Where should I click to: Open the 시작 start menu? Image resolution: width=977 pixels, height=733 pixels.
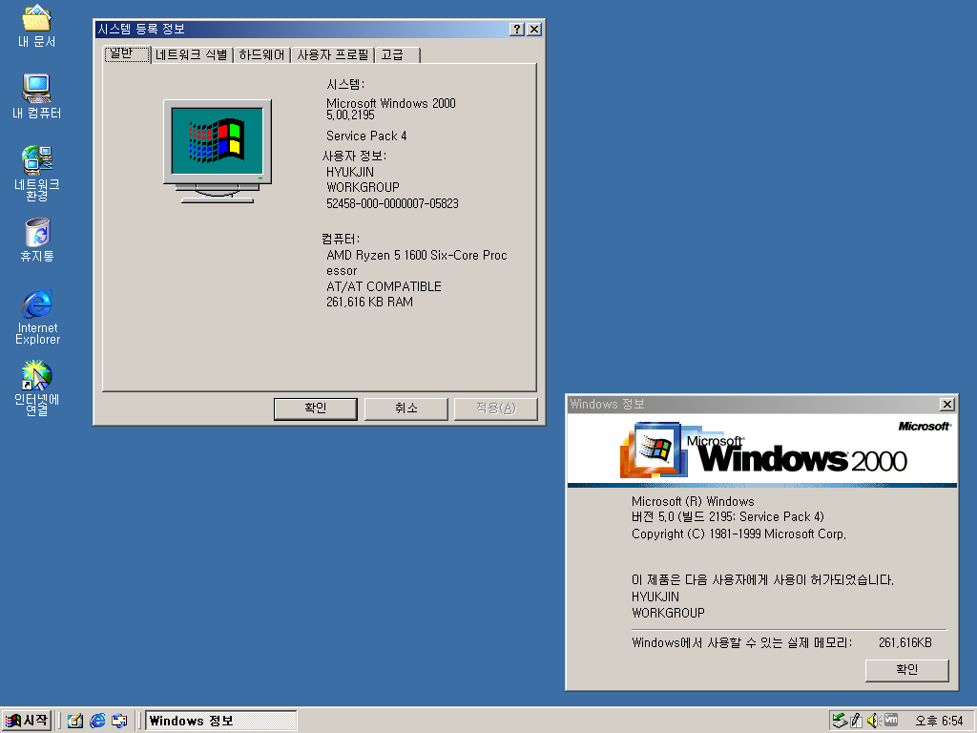26,721
